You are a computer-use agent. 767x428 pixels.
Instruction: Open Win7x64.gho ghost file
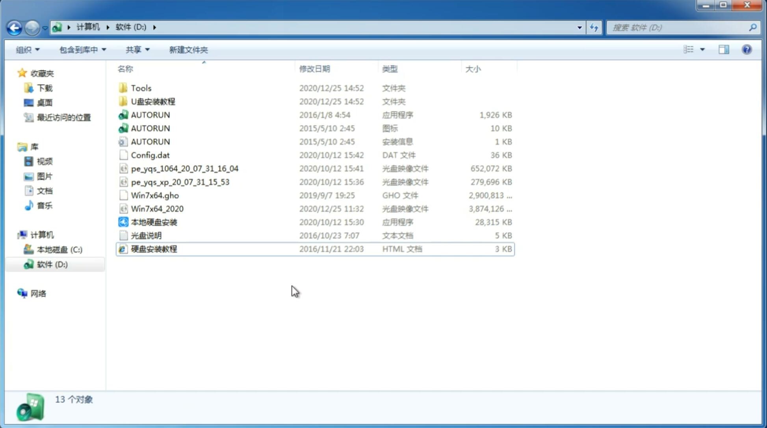[x=154, y=195]
